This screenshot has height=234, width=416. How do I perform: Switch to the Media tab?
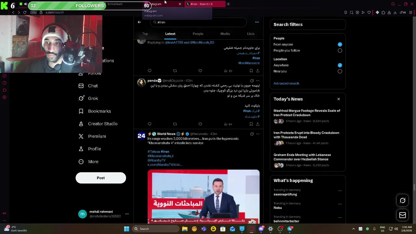point(225,34)
